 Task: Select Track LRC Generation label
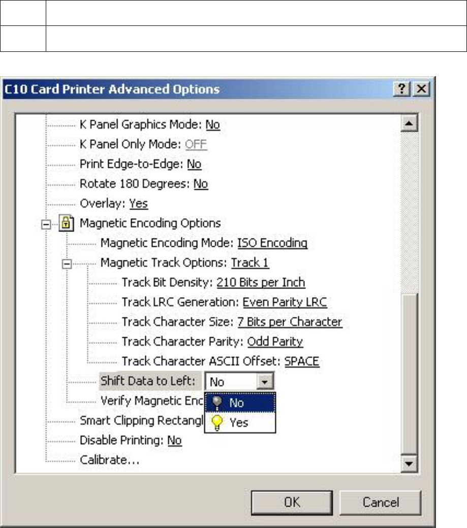[x=180, y=302]
